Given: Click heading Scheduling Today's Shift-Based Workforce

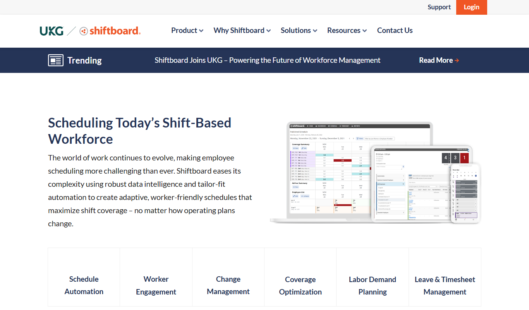Looking at the screenshot, I should 139,131.
